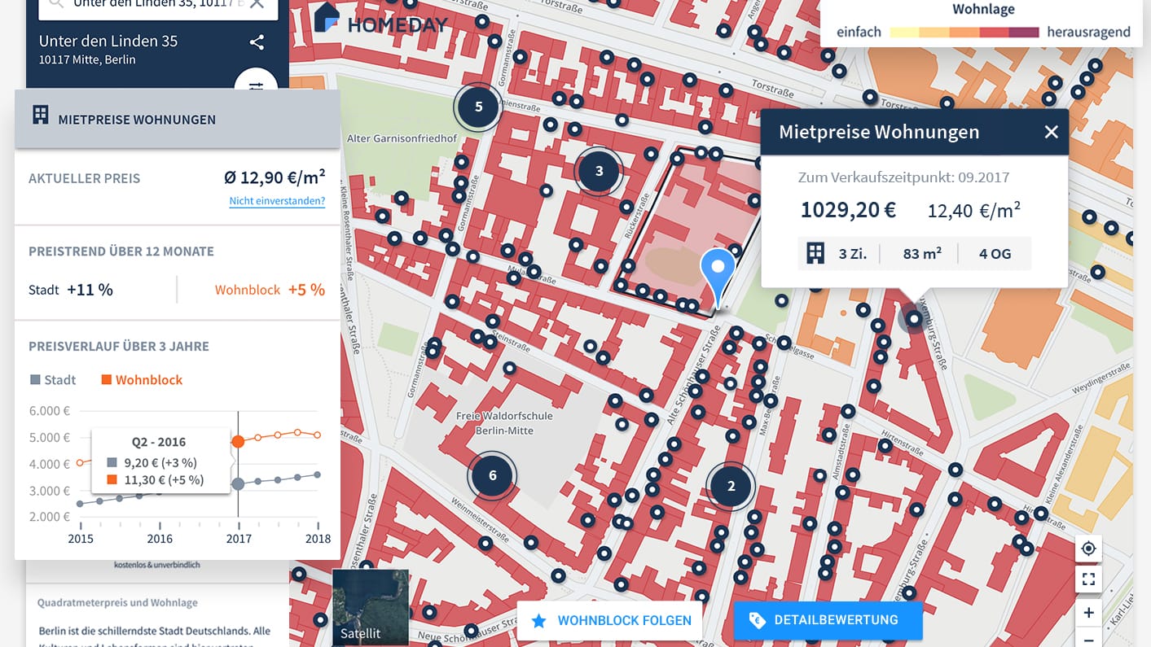The height and width of the screenshot is (647, 1151).
Task: Click the '1029,20 €' price in popup
Action: (x=848, y=210)
